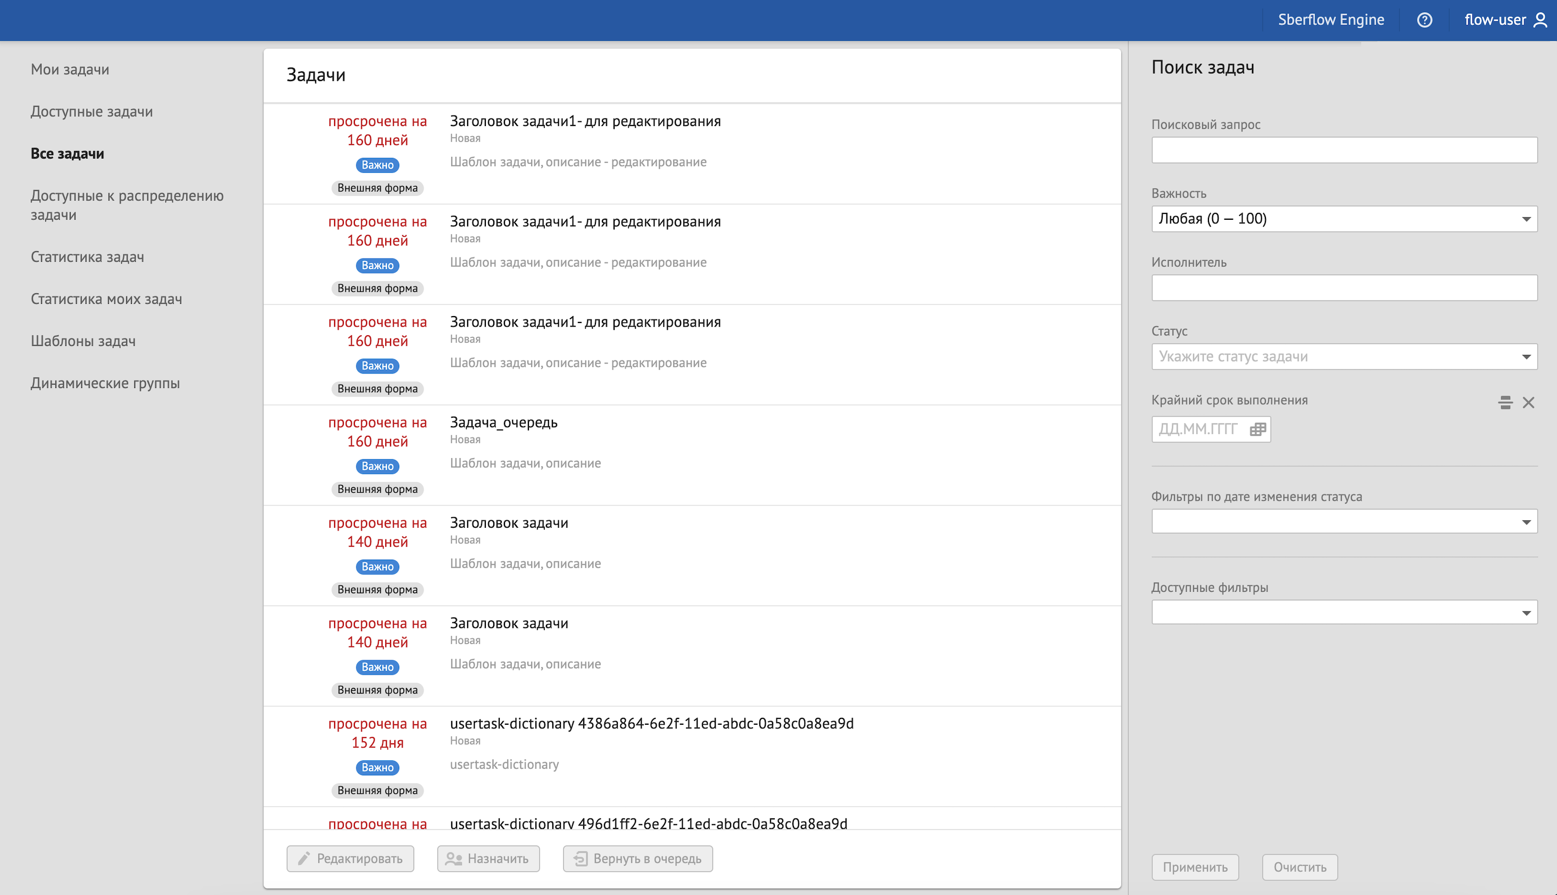The image size is (1557, 895).
Task: Click the pencil icon on Редактировать button
Action: pyautogui.click(x=305, y=858)
